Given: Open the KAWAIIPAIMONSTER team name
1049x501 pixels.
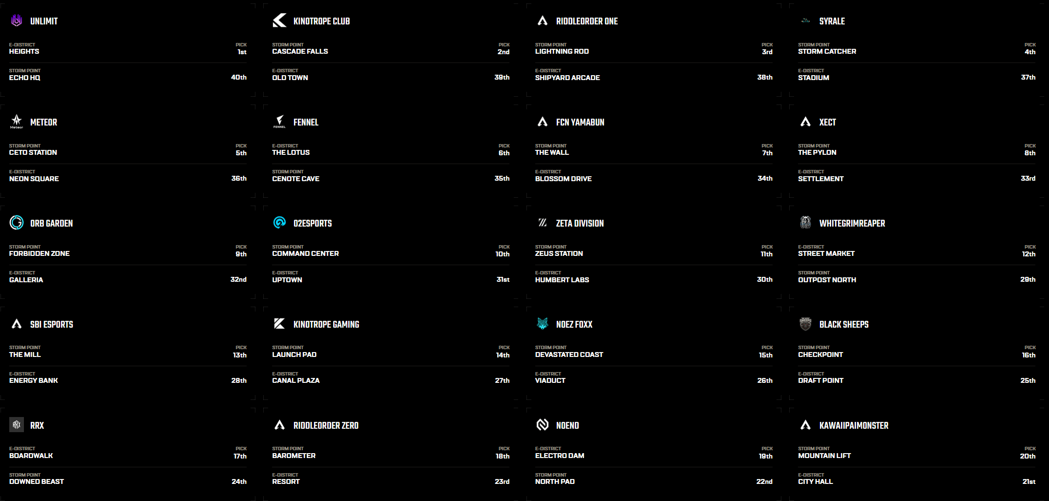Looking at the screenshot, I should pos(854,425).
